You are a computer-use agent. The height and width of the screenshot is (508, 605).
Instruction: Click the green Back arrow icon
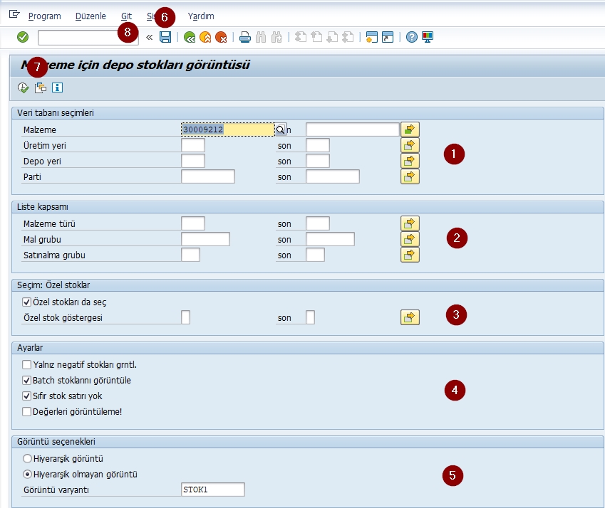(190, 37)
